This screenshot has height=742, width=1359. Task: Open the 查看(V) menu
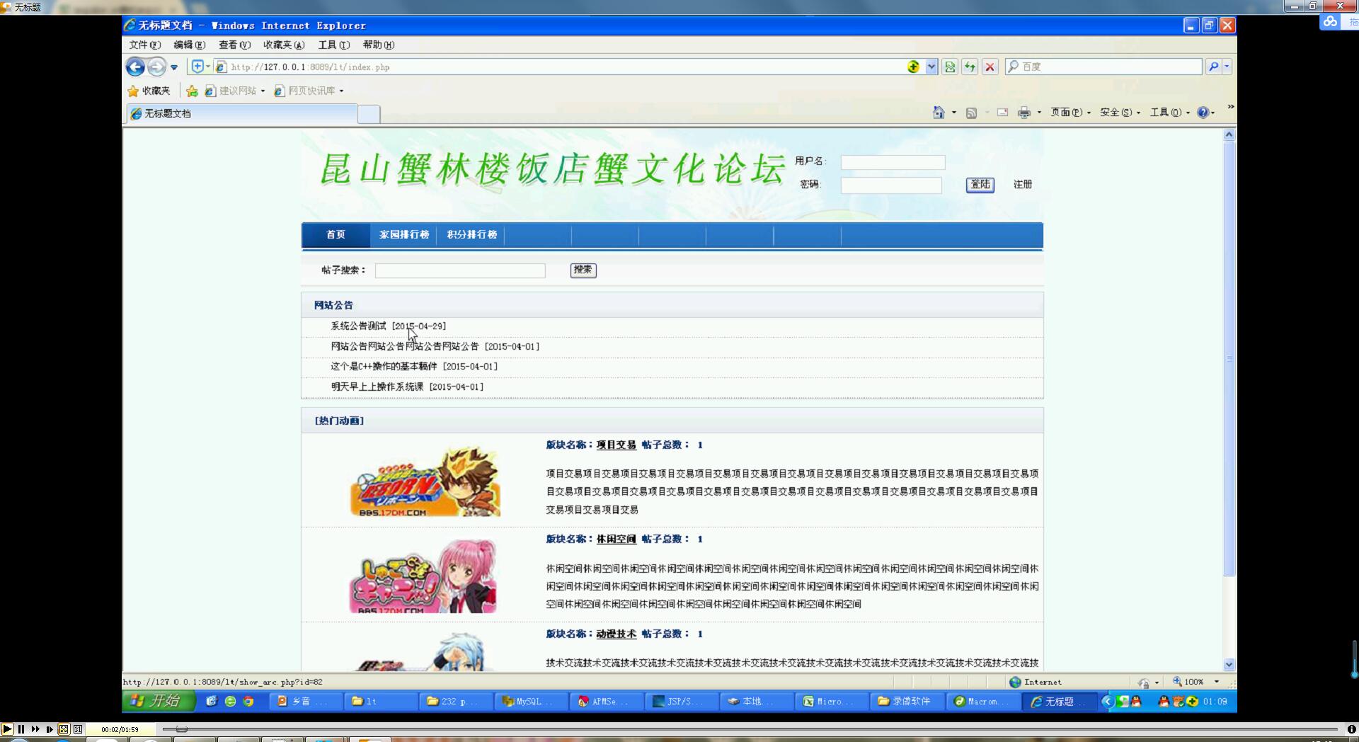[234, 45]
